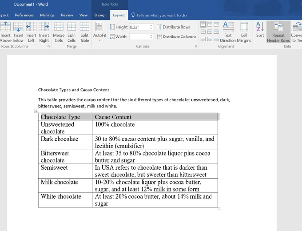Click cell starting In USA refers to chocolate

pos(155,171)
